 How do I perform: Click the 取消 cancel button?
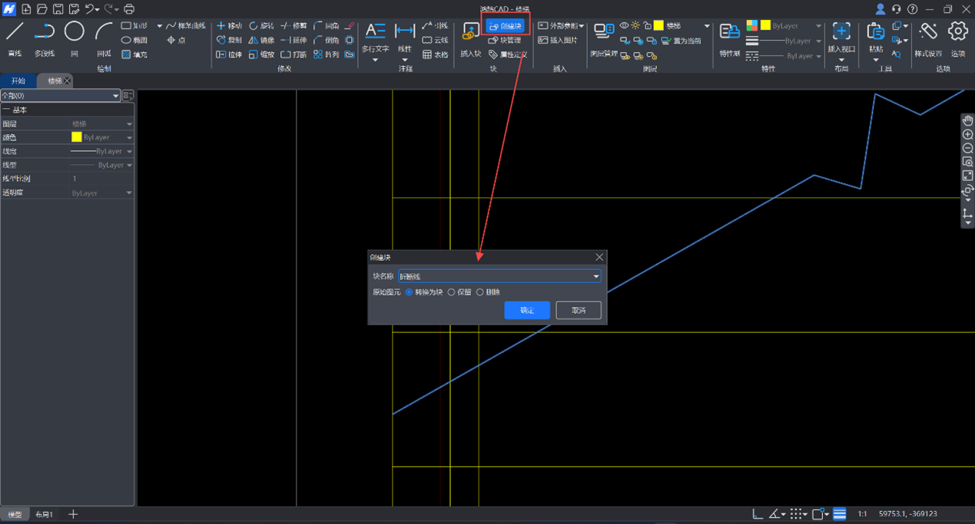579,310
